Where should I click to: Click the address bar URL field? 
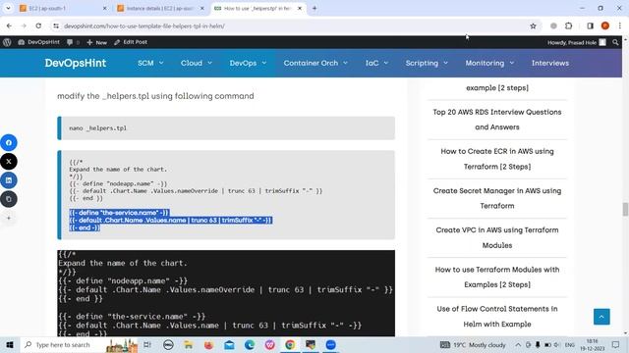coord(295,26)
